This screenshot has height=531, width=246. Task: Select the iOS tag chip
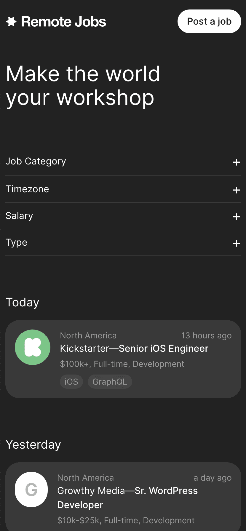point(71,382)
